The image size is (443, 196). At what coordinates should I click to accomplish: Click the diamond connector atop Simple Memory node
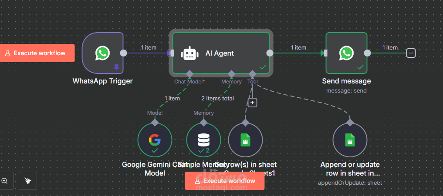[204, 123]
